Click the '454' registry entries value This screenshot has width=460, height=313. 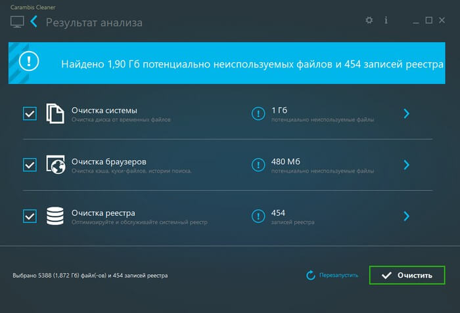(x=278, y=213)
